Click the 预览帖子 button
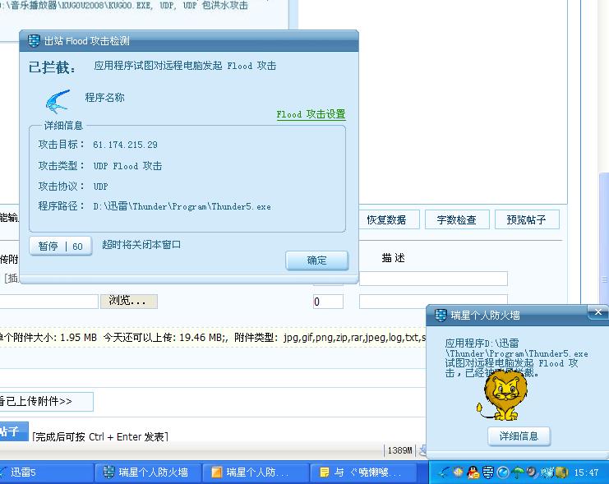The height and width of the screenshot is (484, 609). (527, 220)
